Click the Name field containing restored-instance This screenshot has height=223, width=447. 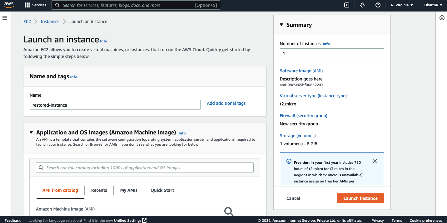pos(115,105)
